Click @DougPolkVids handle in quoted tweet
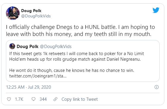Screen dimensions: 167x109 [56, 47]
